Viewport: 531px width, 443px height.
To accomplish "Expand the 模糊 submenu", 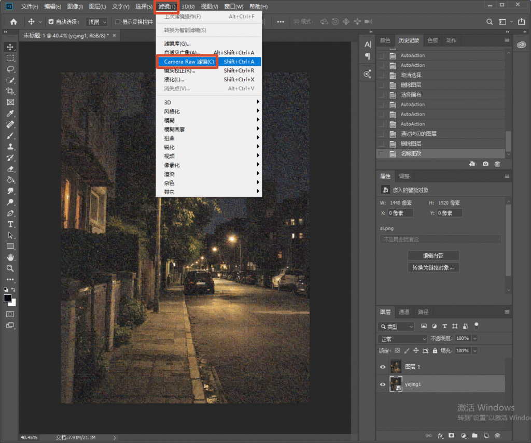I will coord(208,120).
